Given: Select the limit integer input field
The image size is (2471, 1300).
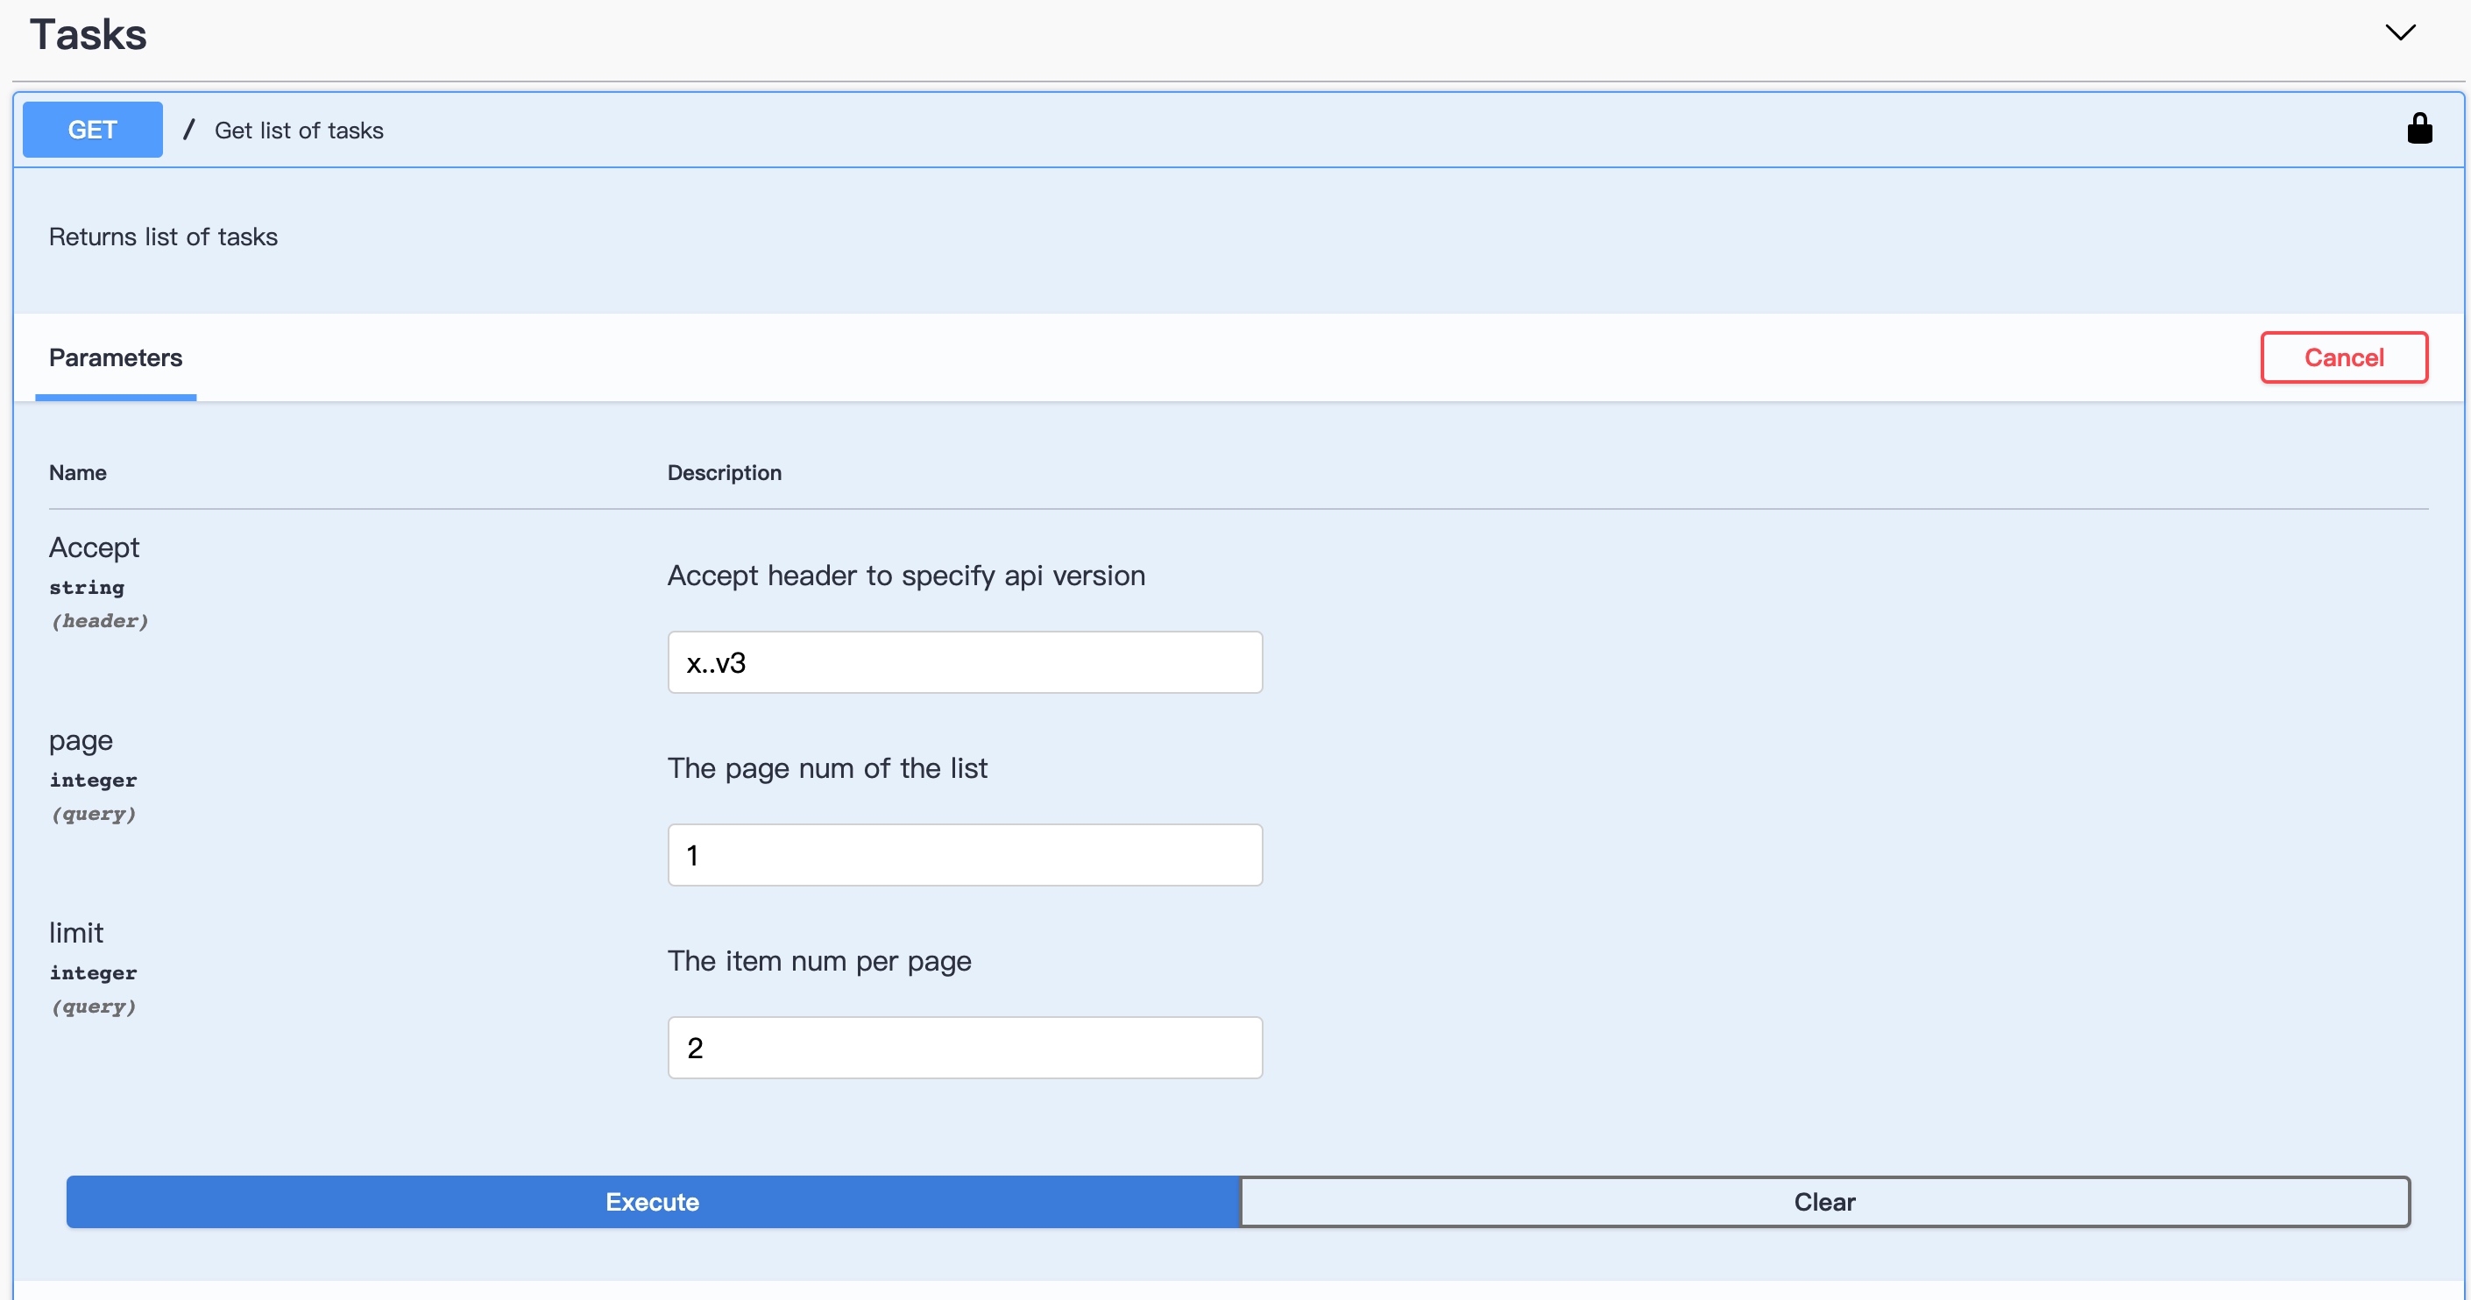Looking at the screenshot, I should tap(966, 1045).
